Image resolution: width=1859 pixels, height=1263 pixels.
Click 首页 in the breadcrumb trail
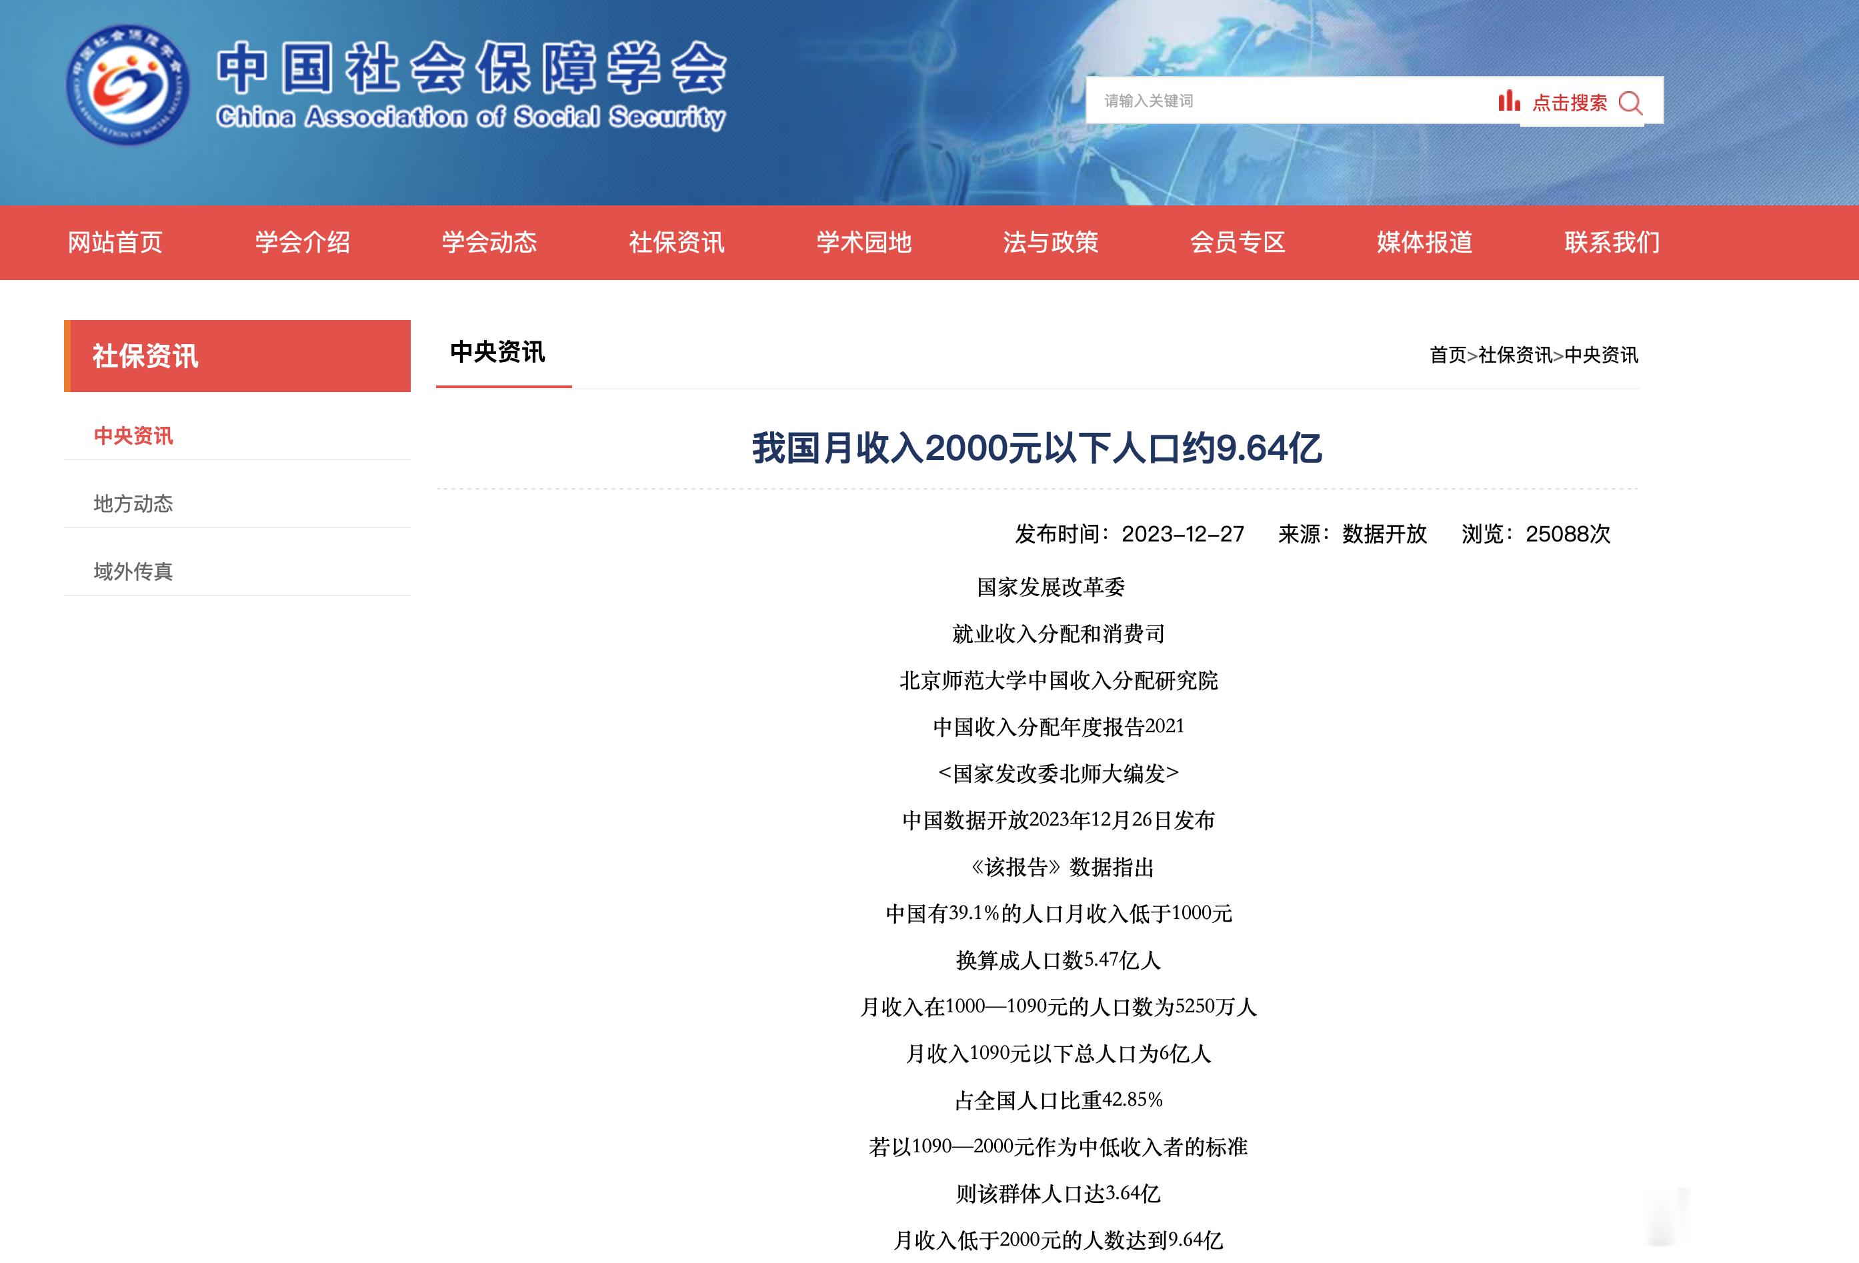click(x=1448, y=355)
